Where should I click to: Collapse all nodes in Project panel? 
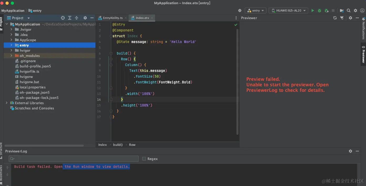pos(77,18)
